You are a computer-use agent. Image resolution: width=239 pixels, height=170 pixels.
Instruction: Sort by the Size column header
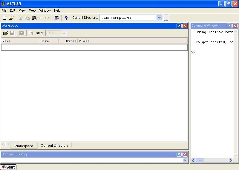tap(49, 41)
